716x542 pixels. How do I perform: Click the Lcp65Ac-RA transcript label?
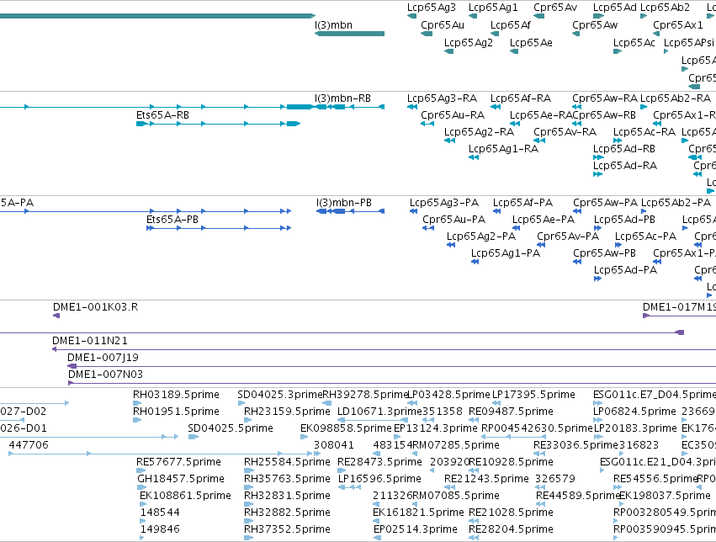(x=644, y=132)
